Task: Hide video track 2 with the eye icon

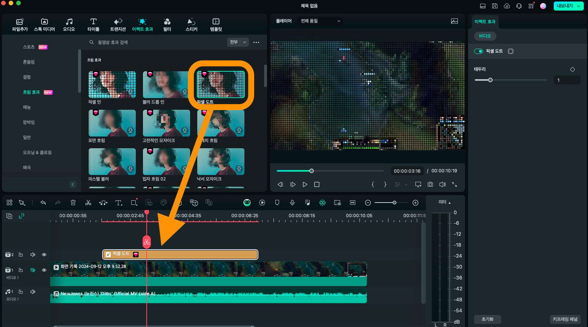Action: point(44,255)
